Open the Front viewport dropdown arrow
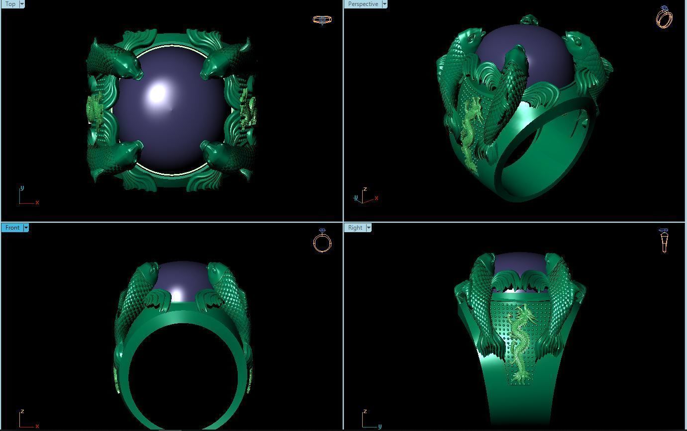Viewport: 687px width, 431px height. point(26,228)
